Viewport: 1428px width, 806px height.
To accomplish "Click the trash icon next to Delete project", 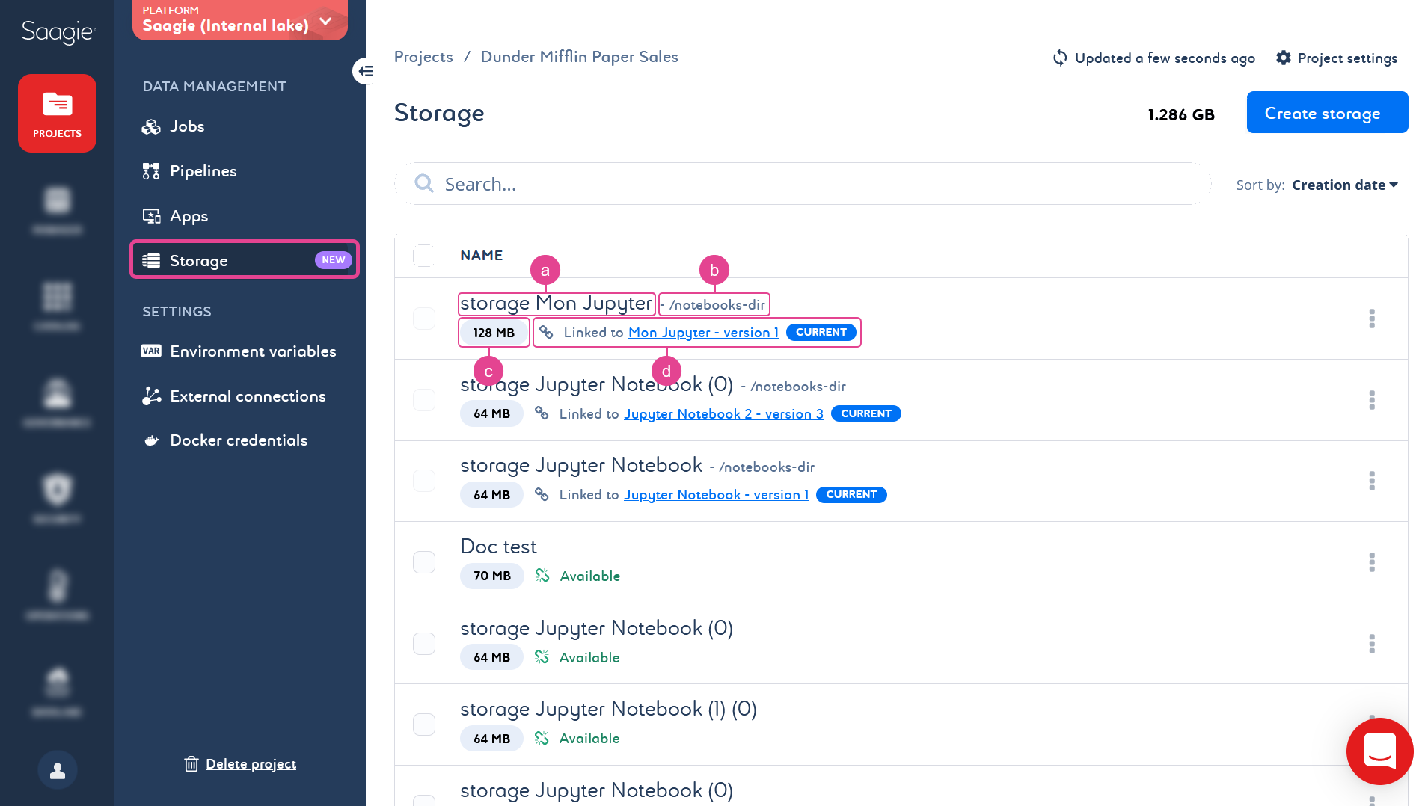I will (x=191, y=763).
